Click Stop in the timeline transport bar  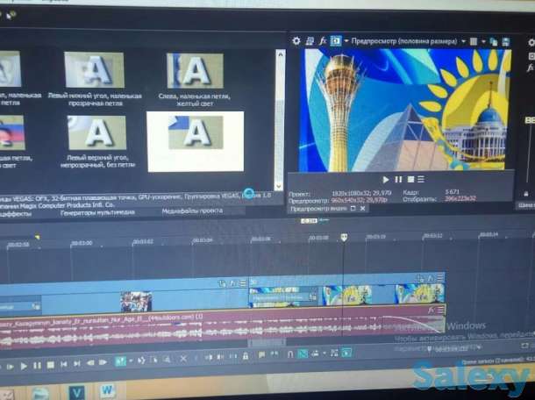click(x=51, y=366)
